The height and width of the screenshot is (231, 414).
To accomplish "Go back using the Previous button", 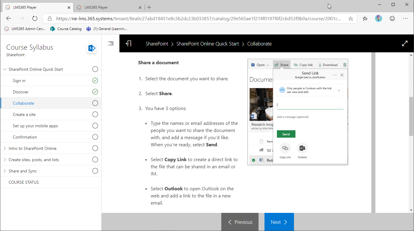I will [240, 222].
